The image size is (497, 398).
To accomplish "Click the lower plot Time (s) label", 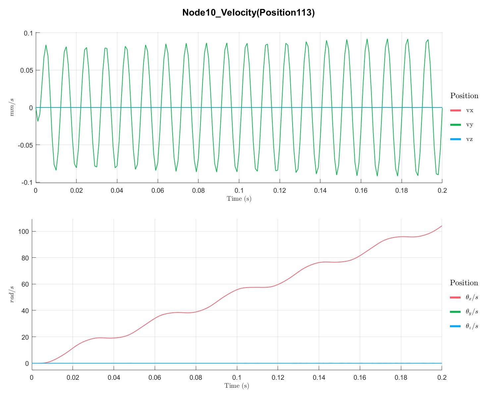I will coord(237,386).
